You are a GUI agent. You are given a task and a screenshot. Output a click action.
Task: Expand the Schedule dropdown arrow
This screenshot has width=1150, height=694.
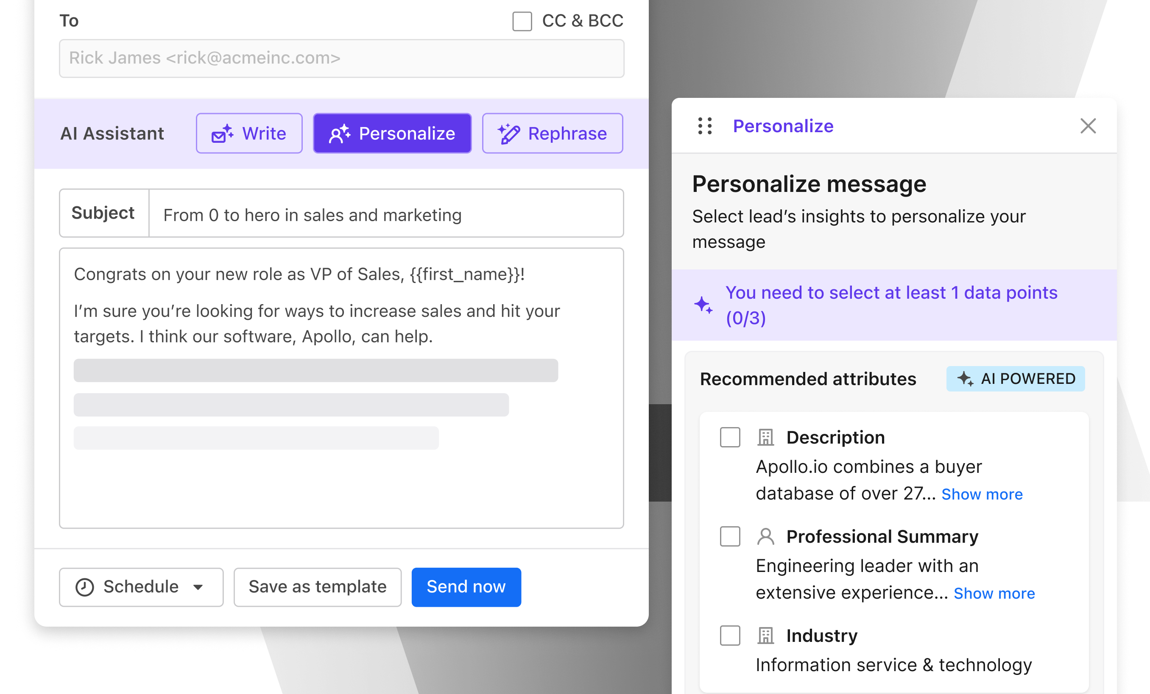point(198,587)
